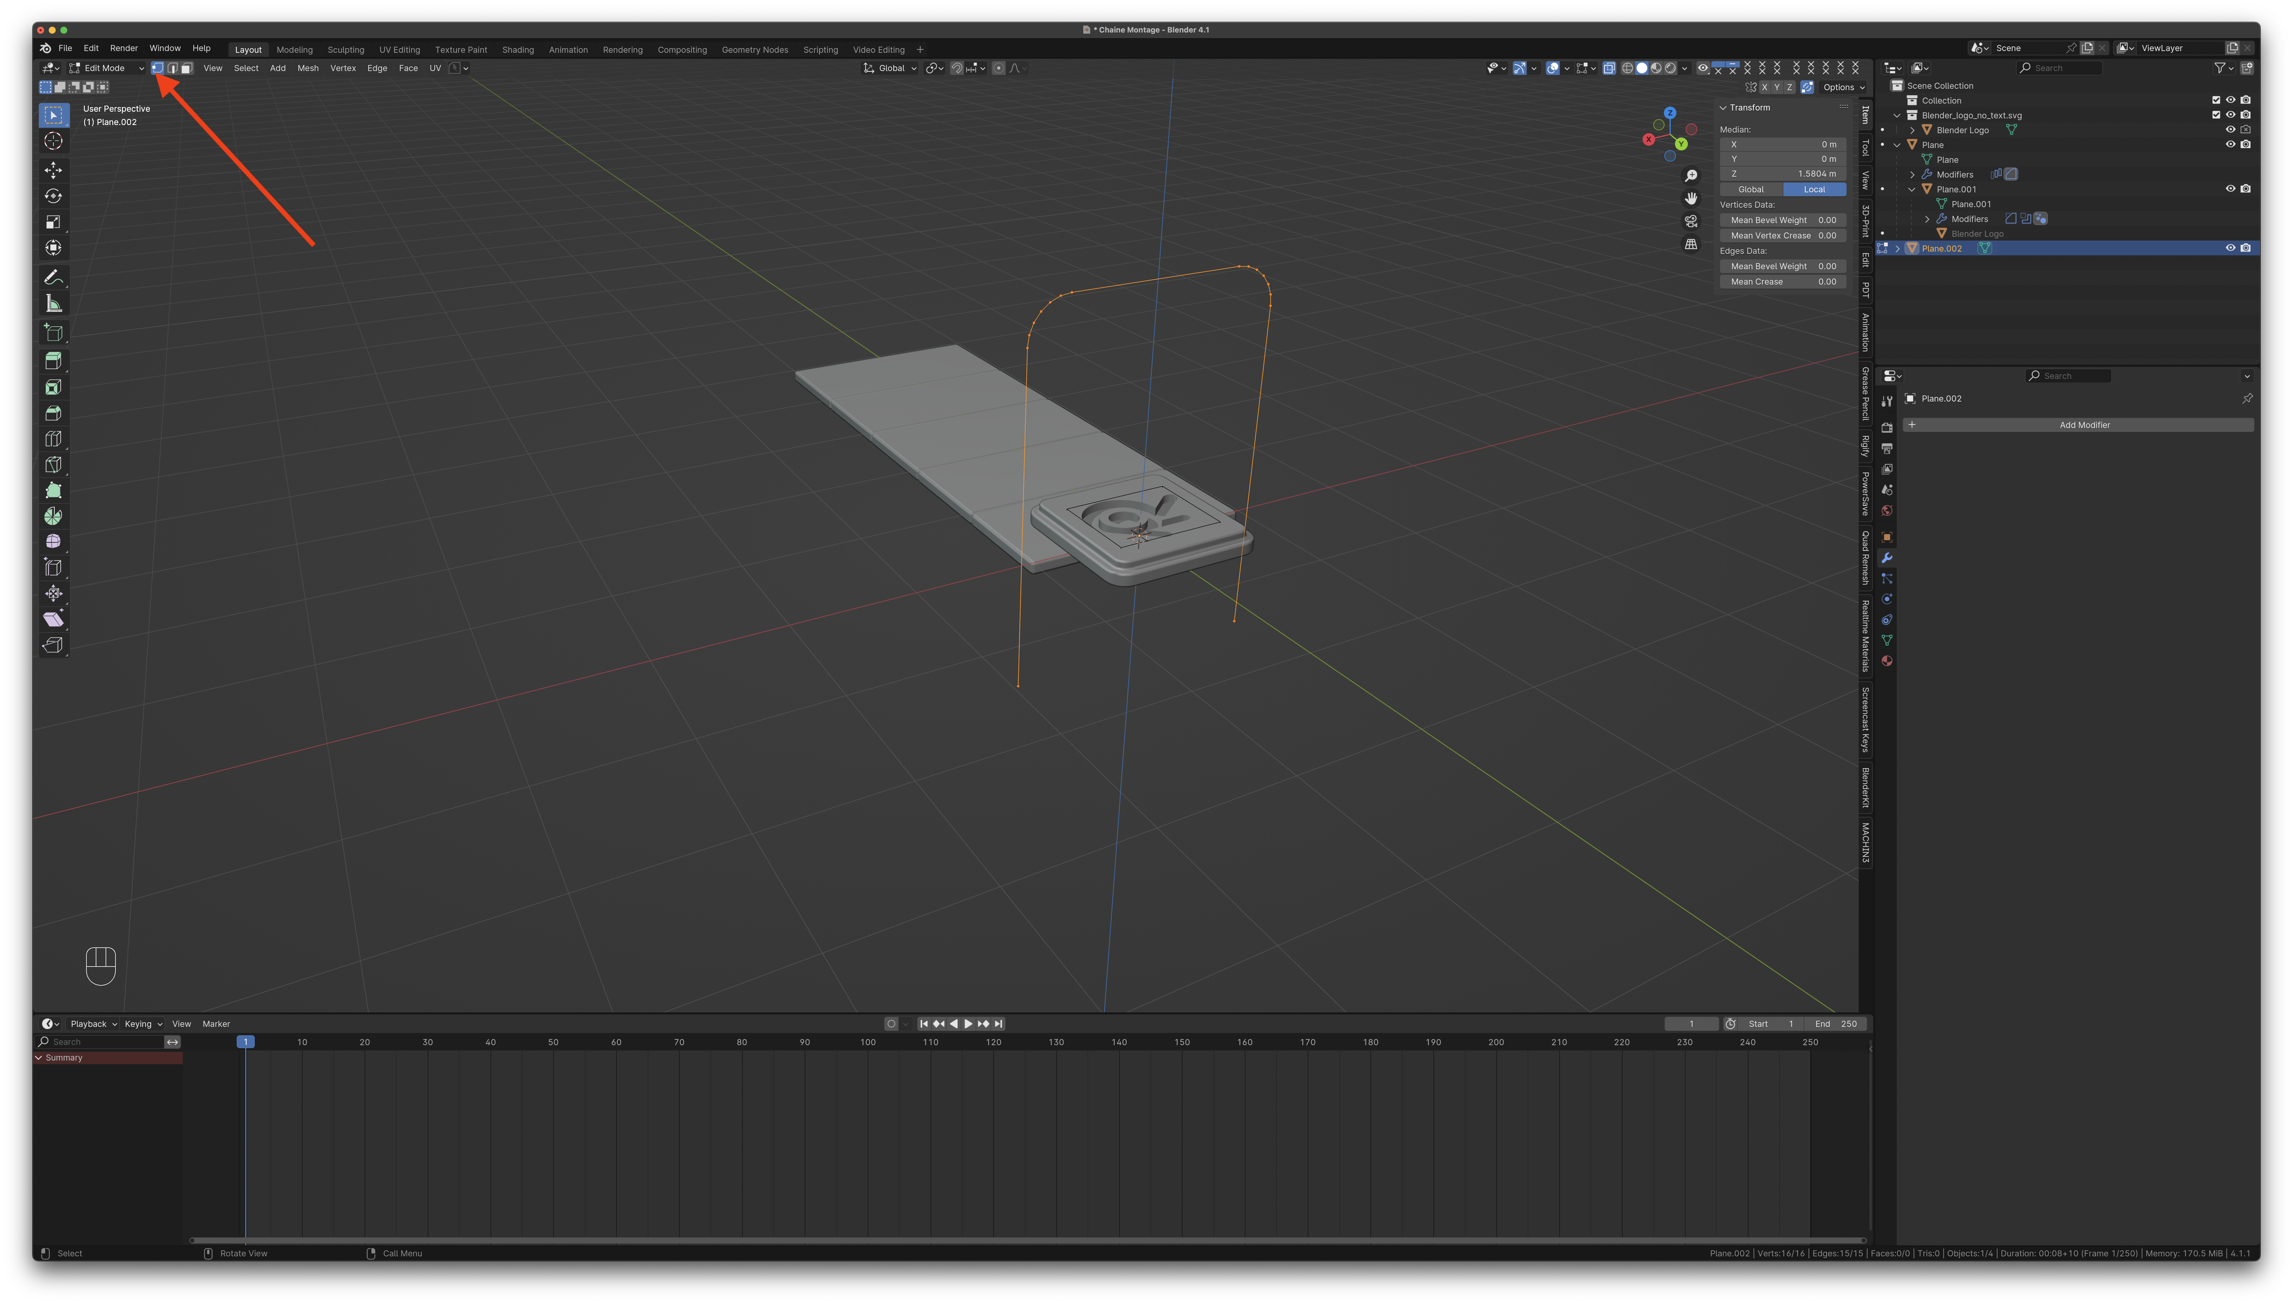Viewport: 2293px width, 1304px height.
Task: Set median coordinates to Global
Action: pos(1751,189)
